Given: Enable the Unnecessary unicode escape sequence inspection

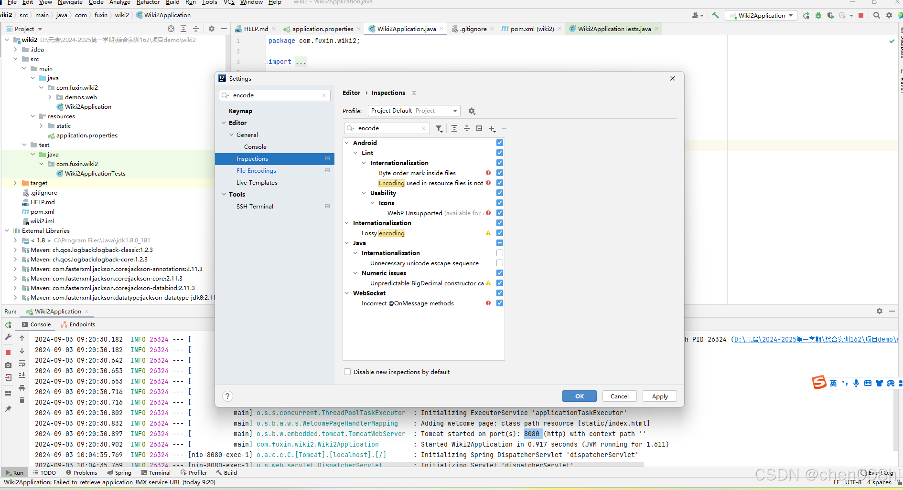Looking at the screenshot, I should 500,263.
